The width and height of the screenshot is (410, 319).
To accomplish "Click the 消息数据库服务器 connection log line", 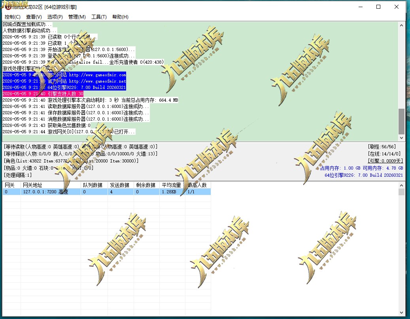I will (x=76, y=119).
